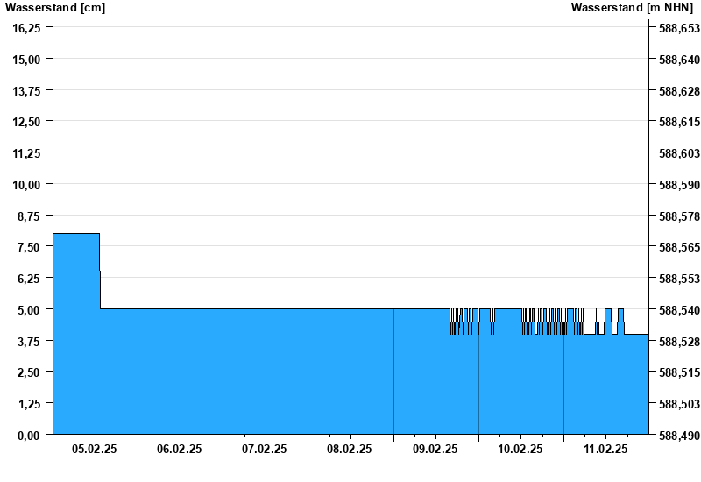Select the 06.02.25 date on the x-axis
Screen dimensions: 701x482
pos(180,449)
